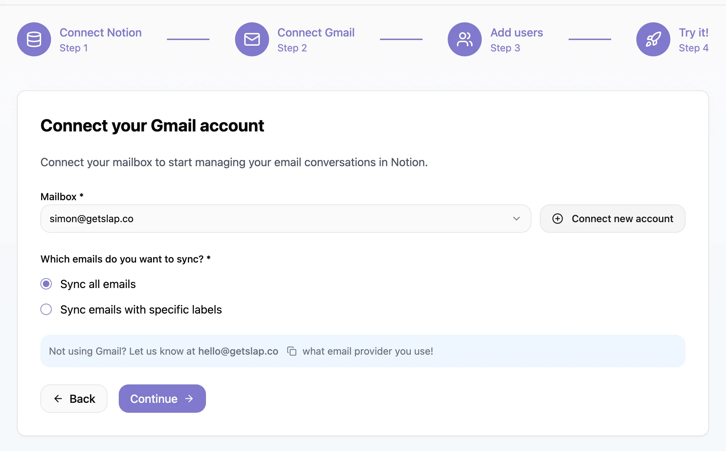726x451 pixels.
Task: Click the Try it rocket step icon
Action: click(x=653, y=39)
